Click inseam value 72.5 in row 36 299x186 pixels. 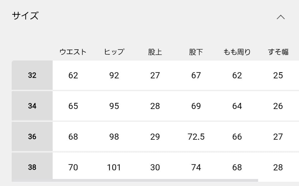[x=196, y=137]
